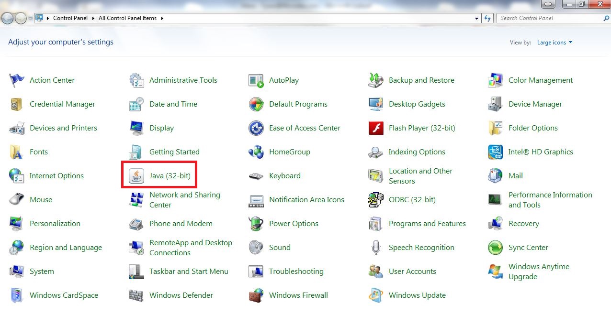Click the Date and Time calendar icon

click(x=136, y=104)
